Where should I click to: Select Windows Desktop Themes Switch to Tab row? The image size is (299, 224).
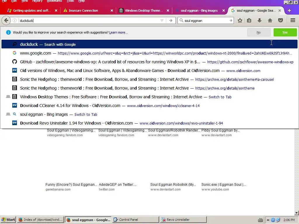click(149, 97)
